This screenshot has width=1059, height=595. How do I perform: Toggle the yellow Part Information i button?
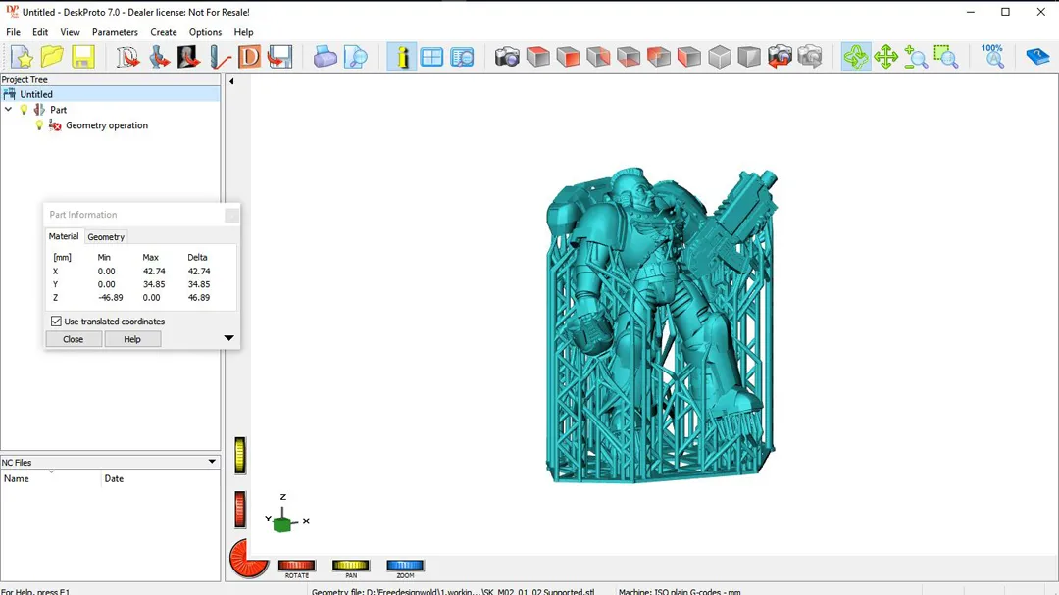(x=401, y=57)
